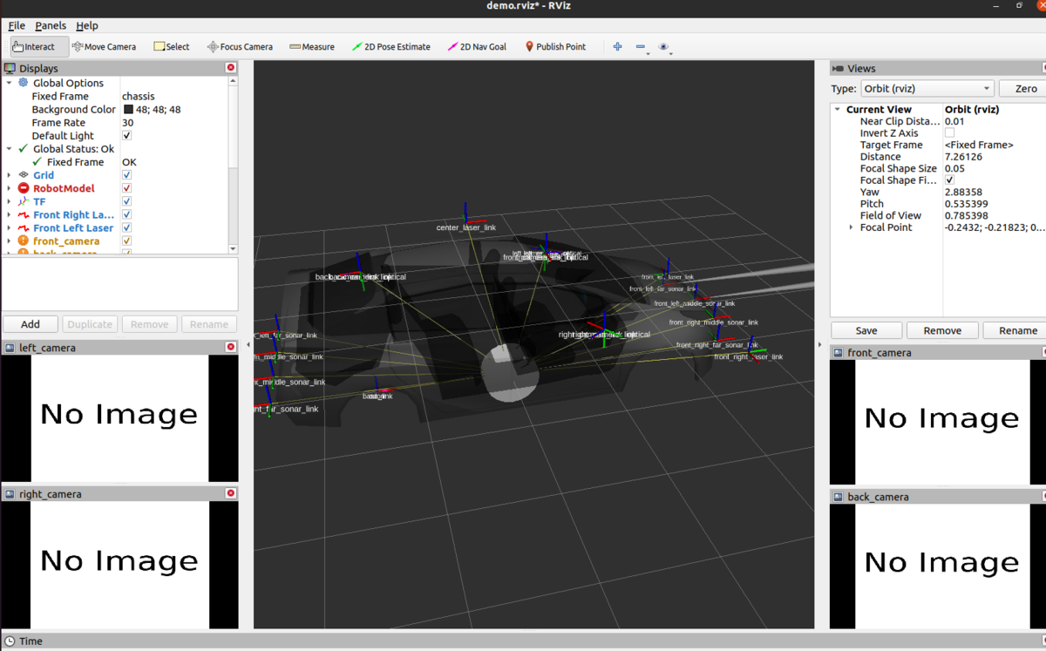Expand the Grid display properties
This screenshot has height=651, width=1046.
click(9, 175)
